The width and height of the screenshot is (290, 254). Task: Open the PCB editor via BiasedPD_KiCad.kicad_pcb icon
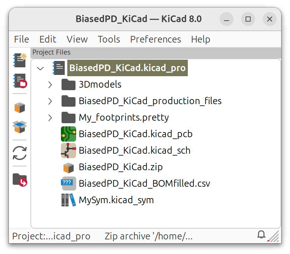68,134
